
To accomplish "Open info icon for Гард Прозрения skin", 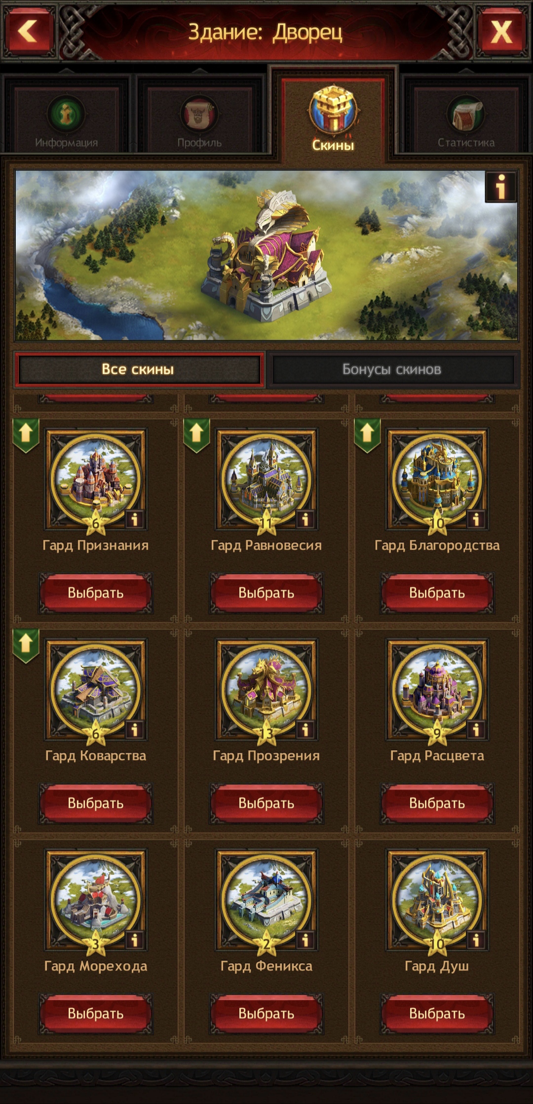I will (x=305, y=730).
